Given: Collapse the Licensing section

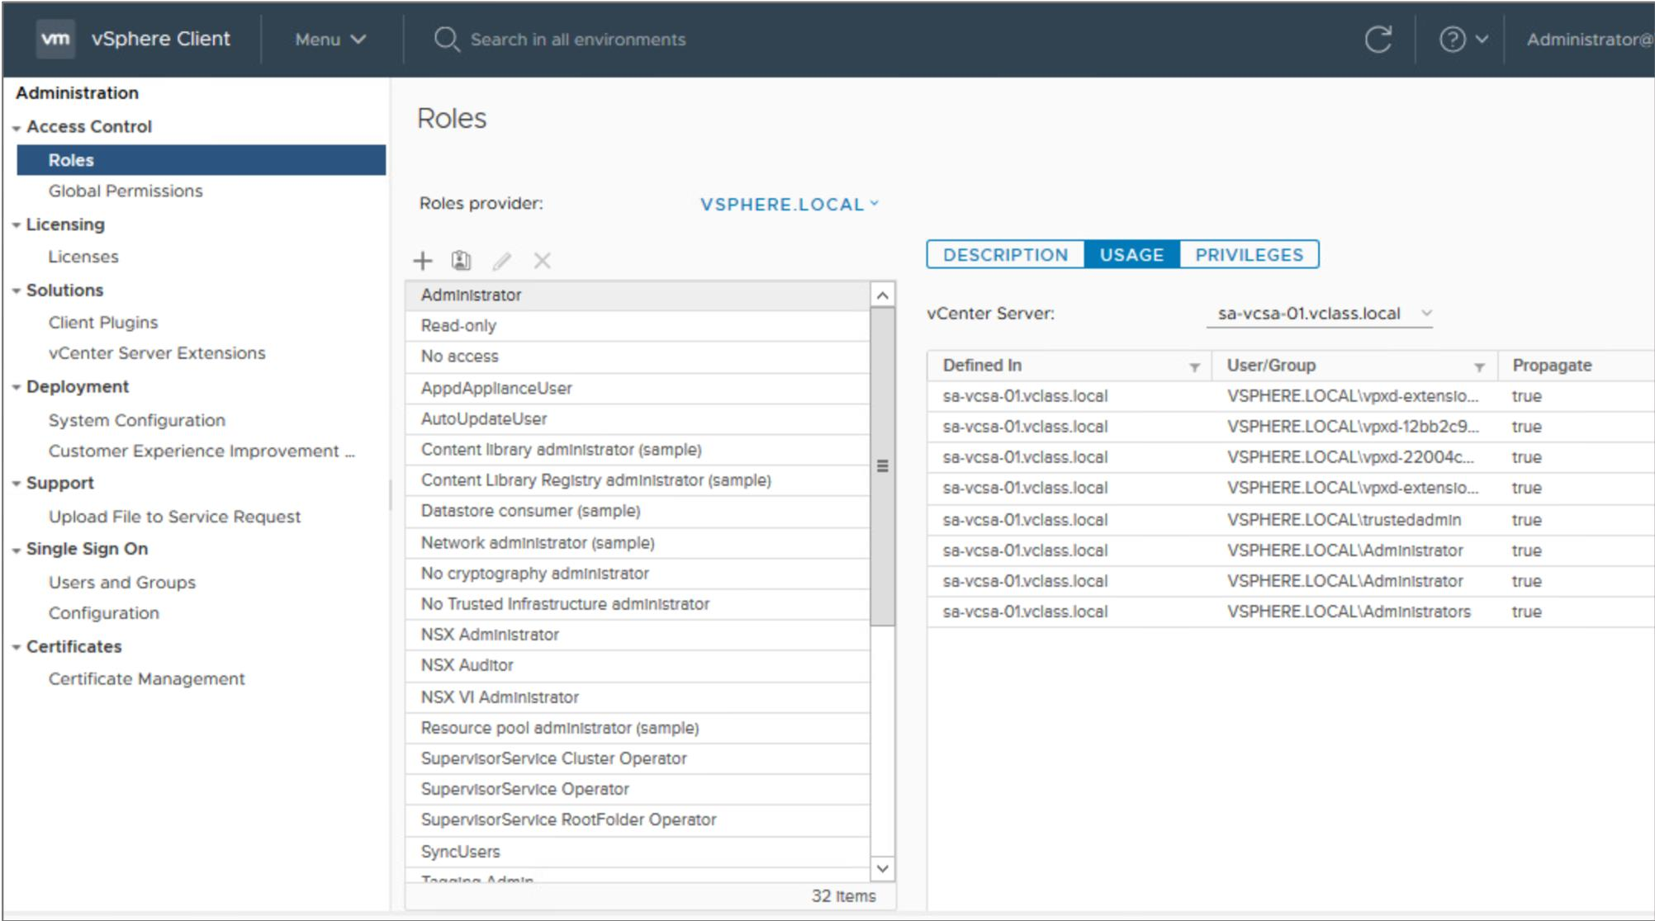Looking at the screenshot, I should pos(16,225).
